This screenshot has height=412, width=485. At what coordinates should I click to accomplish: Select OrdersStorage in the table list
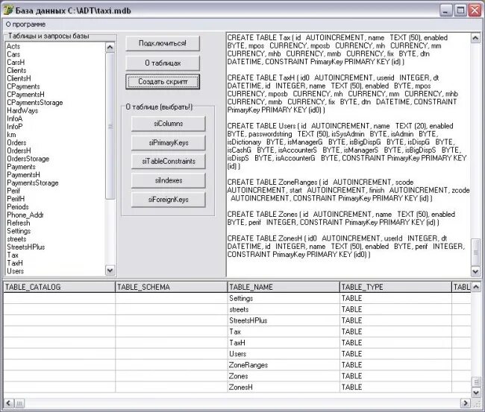(28, 159)
